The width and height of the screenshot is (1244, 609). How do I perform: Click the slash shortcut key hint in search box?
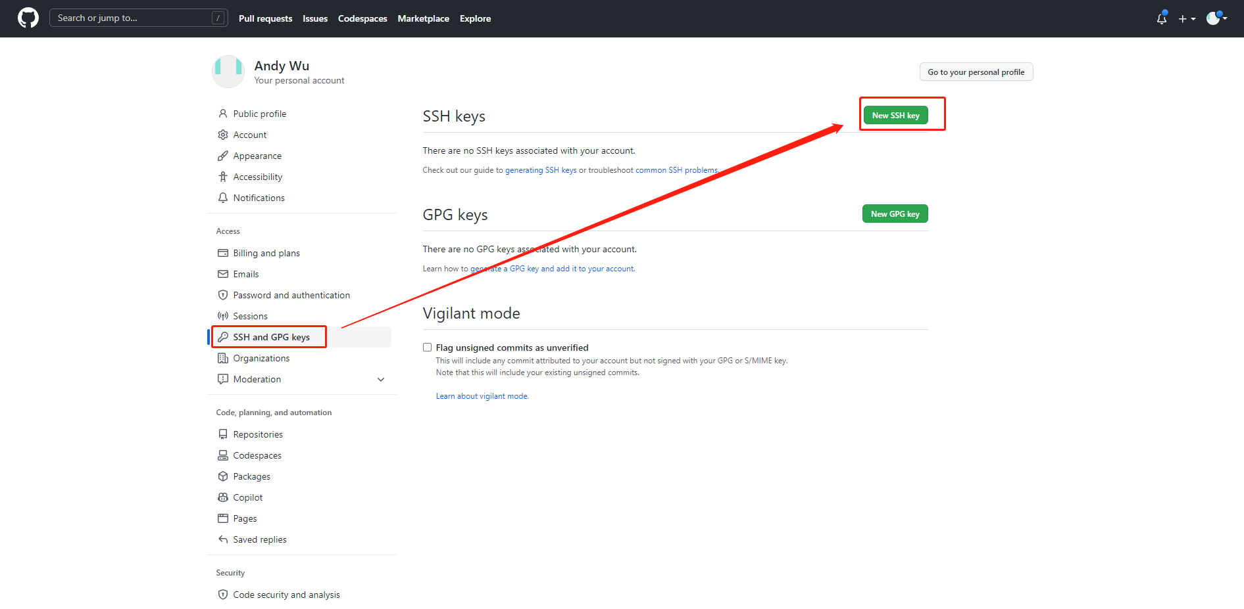pos(218,18)
